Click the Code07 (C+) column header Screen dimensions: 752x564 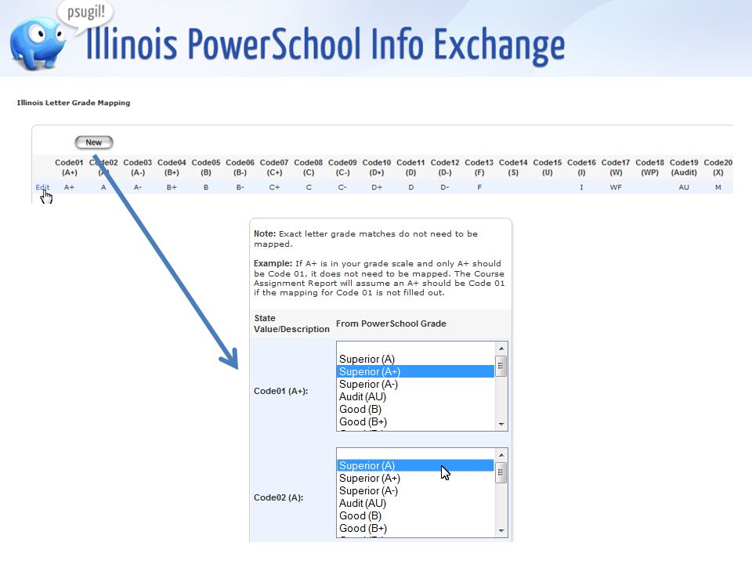[274, 168]
